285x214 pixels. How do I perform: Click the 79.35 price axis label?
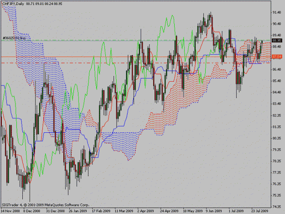tap(277, 150)
